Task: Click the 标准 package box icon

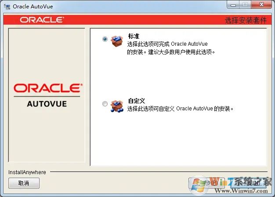Action: click(116, 41)
